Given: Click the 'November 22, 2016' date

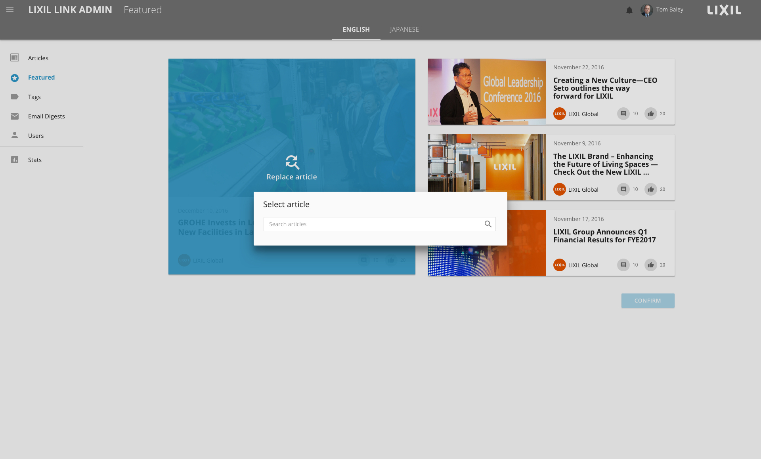Looking at the screenshot, I should (x=578, y=67).
